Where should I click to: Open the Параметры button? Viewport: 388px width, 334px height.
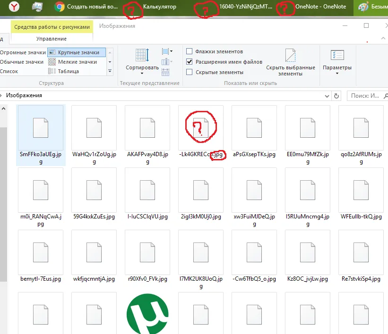point(337,62)
